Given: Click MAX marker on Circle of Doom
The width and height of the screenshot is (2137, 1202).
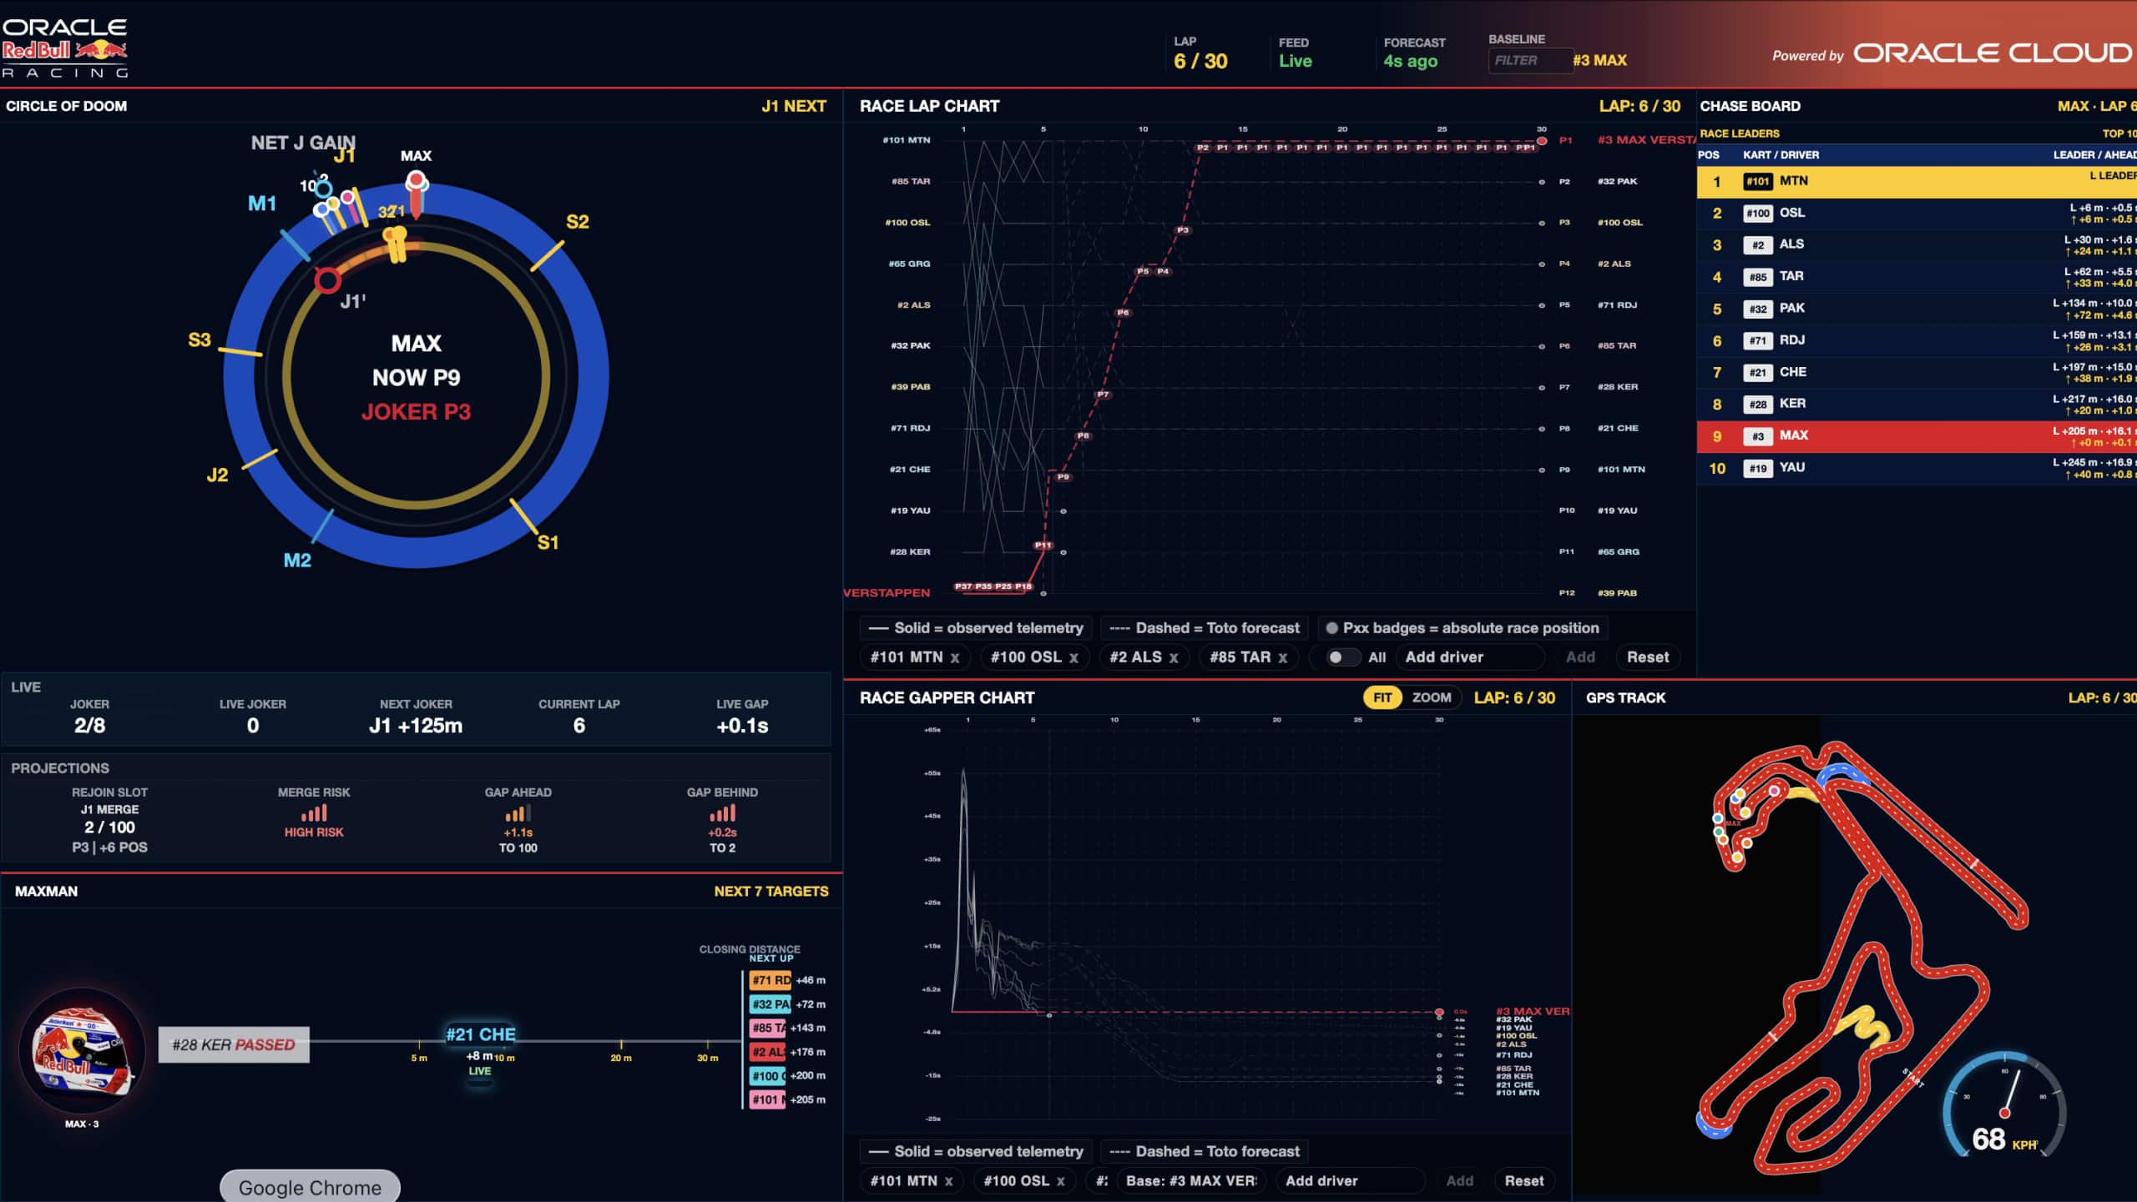Looking at the screenshot, I should tap(416, 180).
